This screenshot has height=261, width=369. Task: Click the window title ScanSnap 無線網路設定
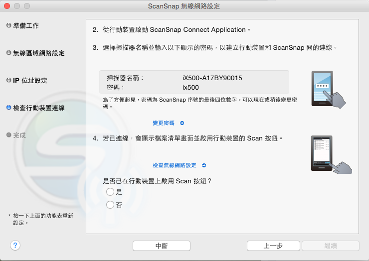184,6
